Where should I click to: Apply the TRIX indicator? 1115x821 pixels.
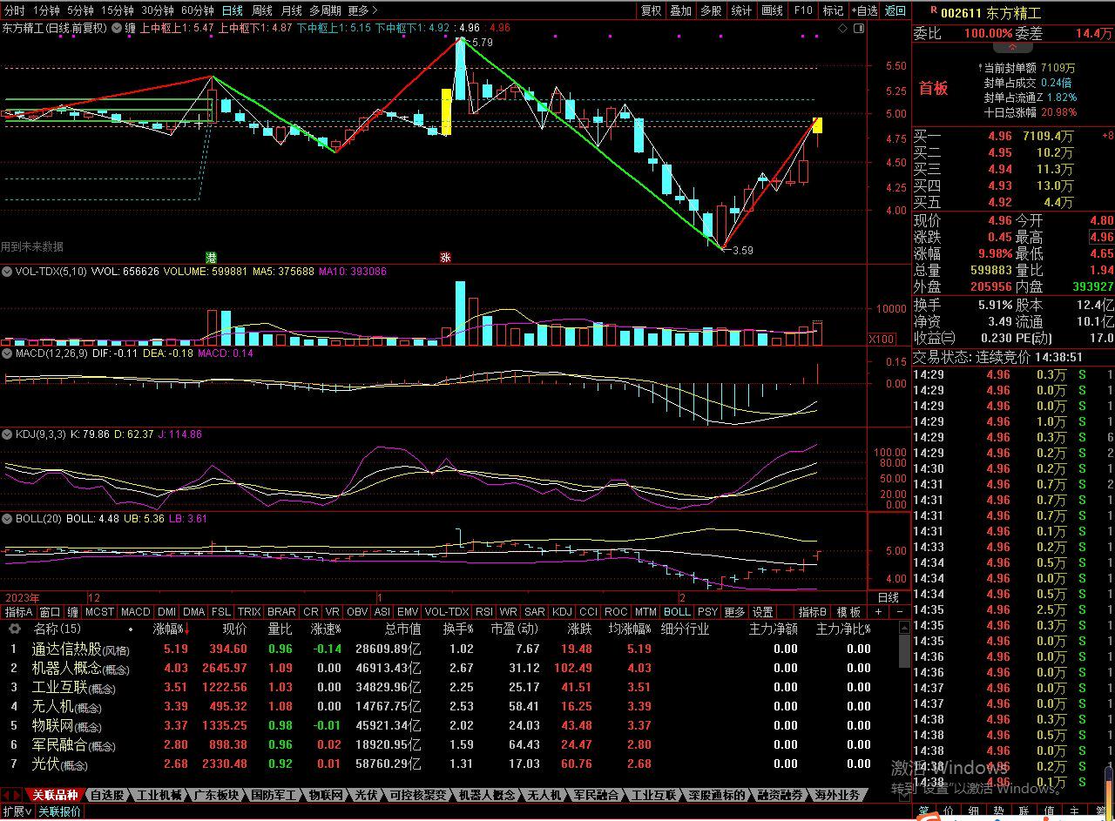click(x=249, y=612)
